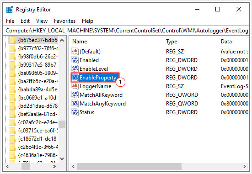The height and width of the screenshot is (174, 252).
Task: Click values pane scroll right arrow
Action: click(x=245, y=166)
